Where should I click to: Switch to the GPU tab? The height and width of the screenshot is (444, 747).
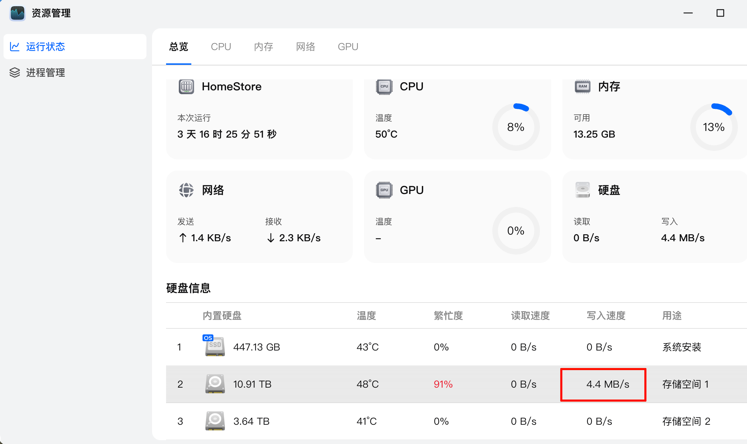348,47
